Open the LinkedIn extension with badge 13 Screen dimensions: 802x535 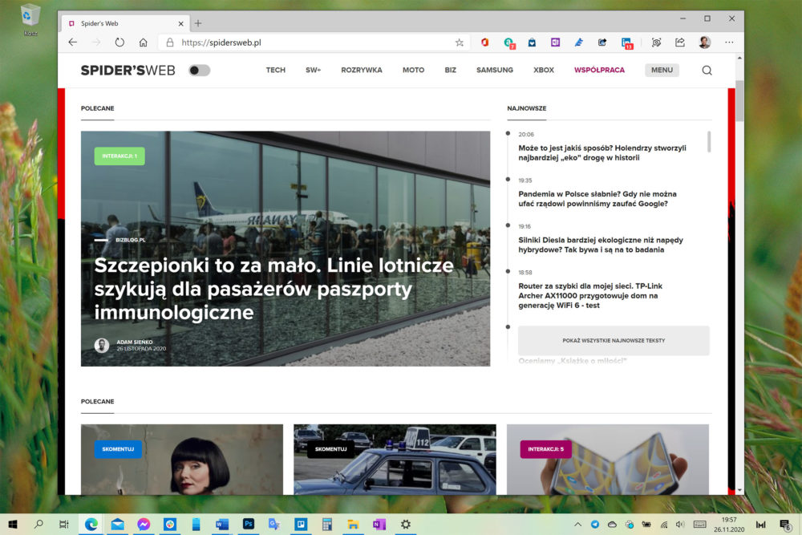click(x=627, y=43)
